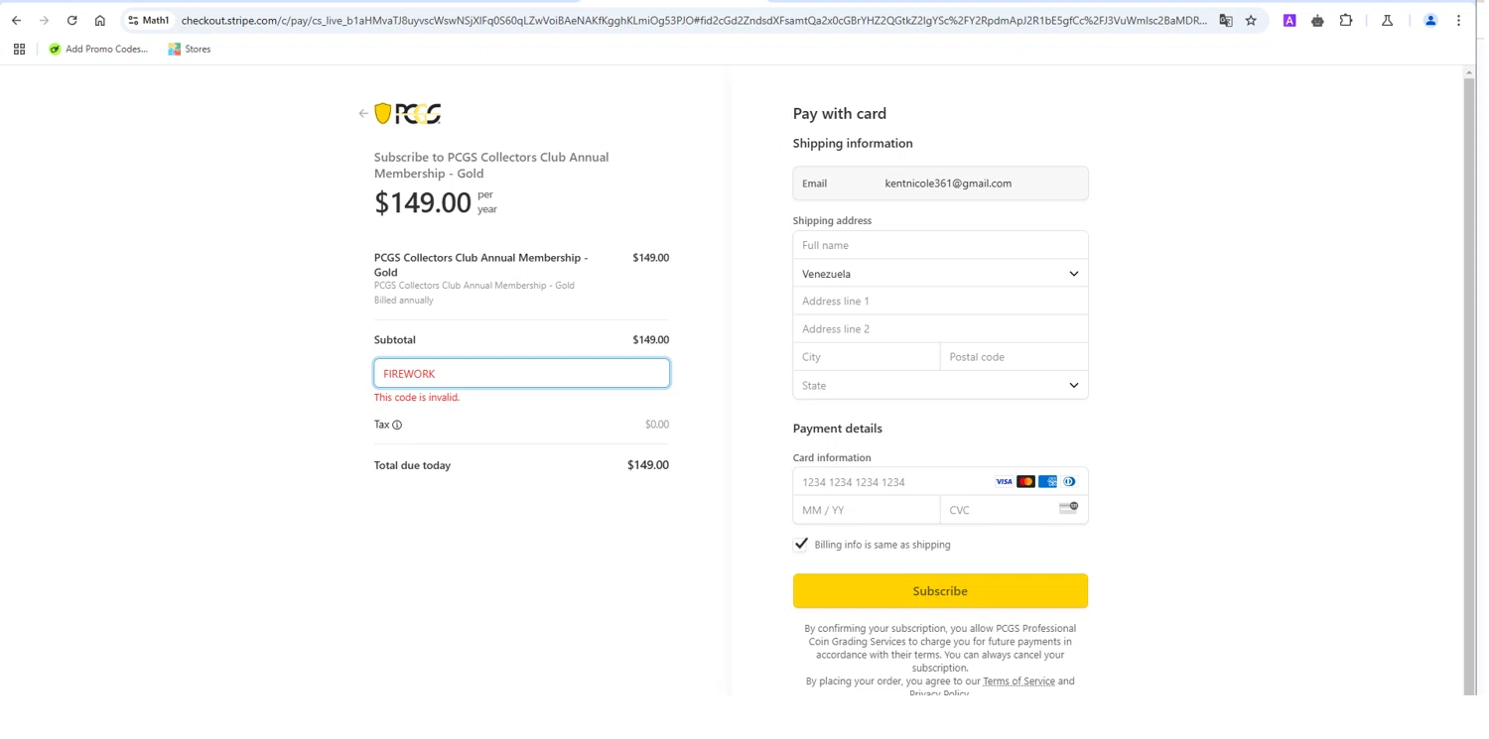Viewport: 1489px width, 739px height.
Task: Click the City field
Action: [867, 357]
